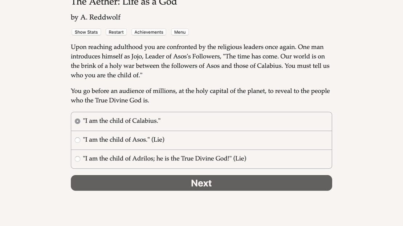The image size is (403, 226).
Task: Click the phrase "True Divine God is." in story
Action: click(x=122, y=100)
